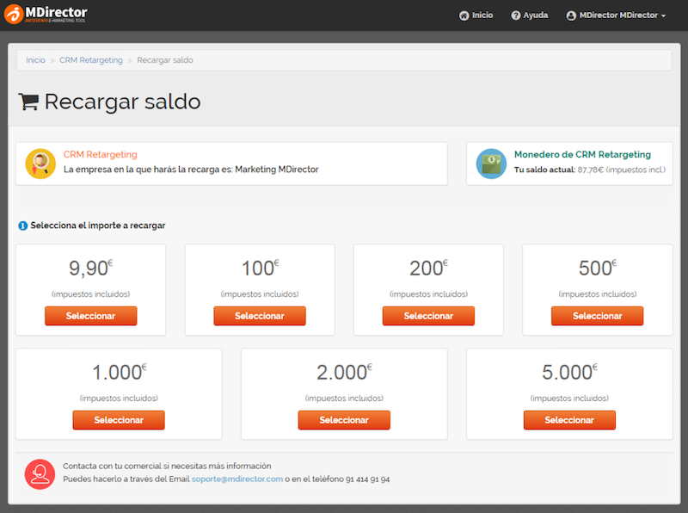Select the 500€ recharge amount

[x=597, y=316]
